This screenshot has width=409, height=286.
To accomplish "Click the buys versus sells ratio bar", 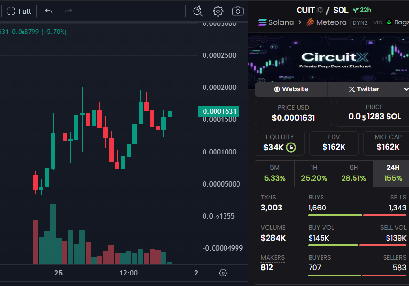I will [357, 215].
